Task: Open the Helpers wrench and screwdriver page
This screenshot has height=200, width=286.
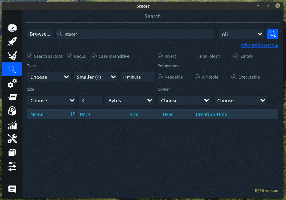Action: (x=12, y=139)
